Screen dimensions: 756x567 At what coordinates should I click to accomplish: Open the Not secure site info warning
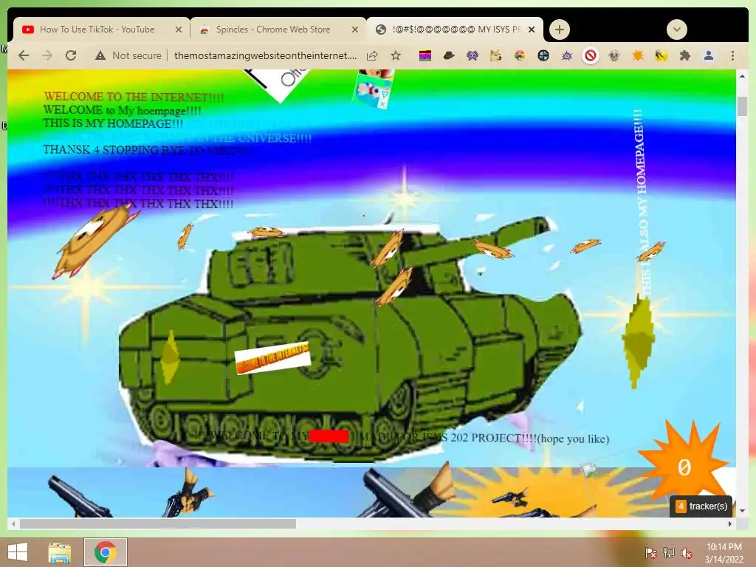128,55
